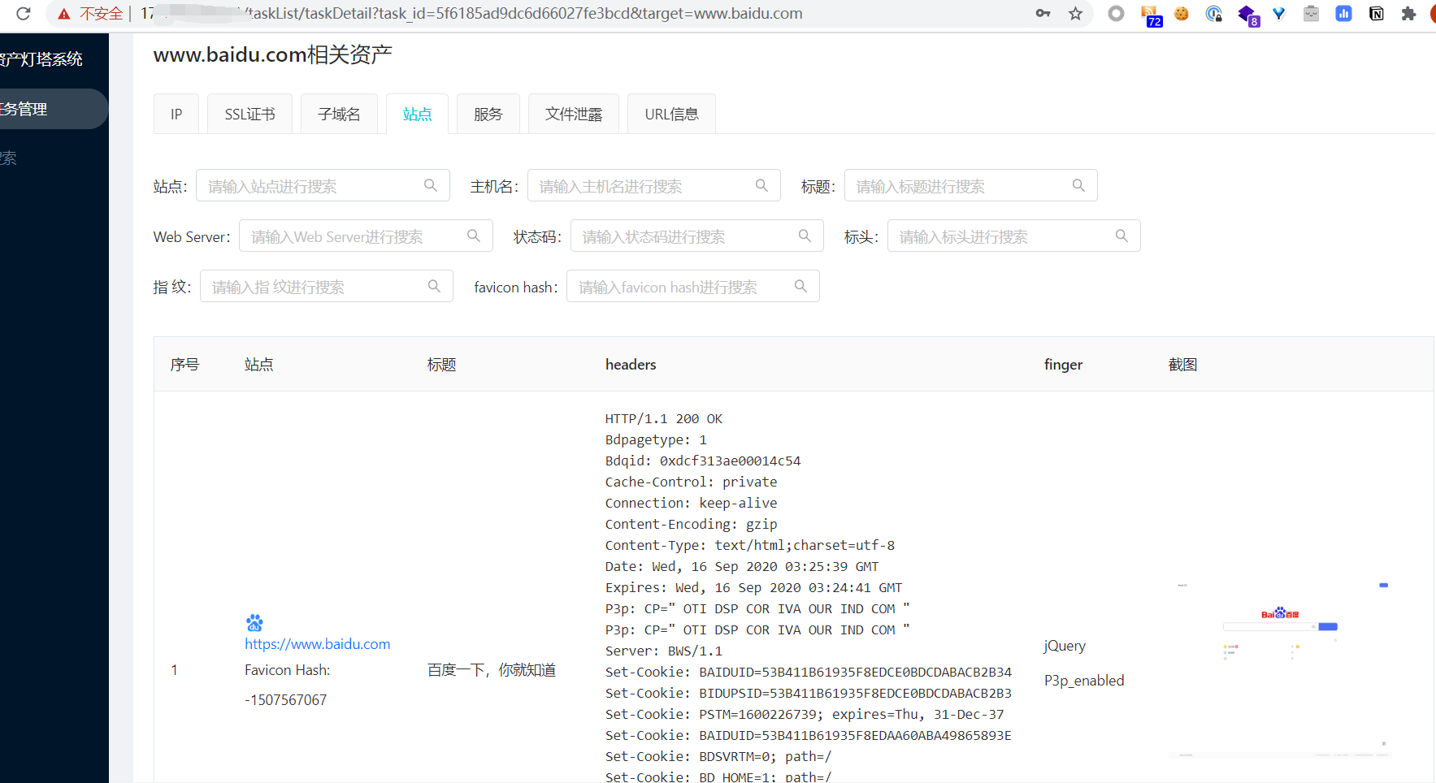This screenshot has width=1436, height=783.
Task: Focus the 标头 search input
Action: point(1014,236)
